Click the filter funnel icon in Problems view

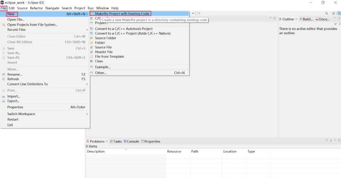point(327,141)
